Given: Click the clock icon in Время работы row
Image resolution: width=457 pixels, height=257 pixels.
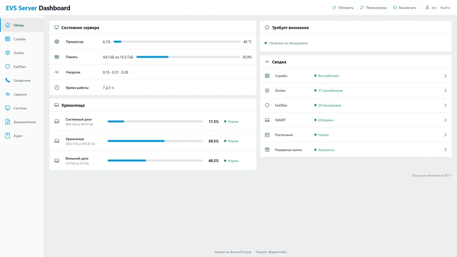Looking at the screenshot, I should (x=57, y=88).
